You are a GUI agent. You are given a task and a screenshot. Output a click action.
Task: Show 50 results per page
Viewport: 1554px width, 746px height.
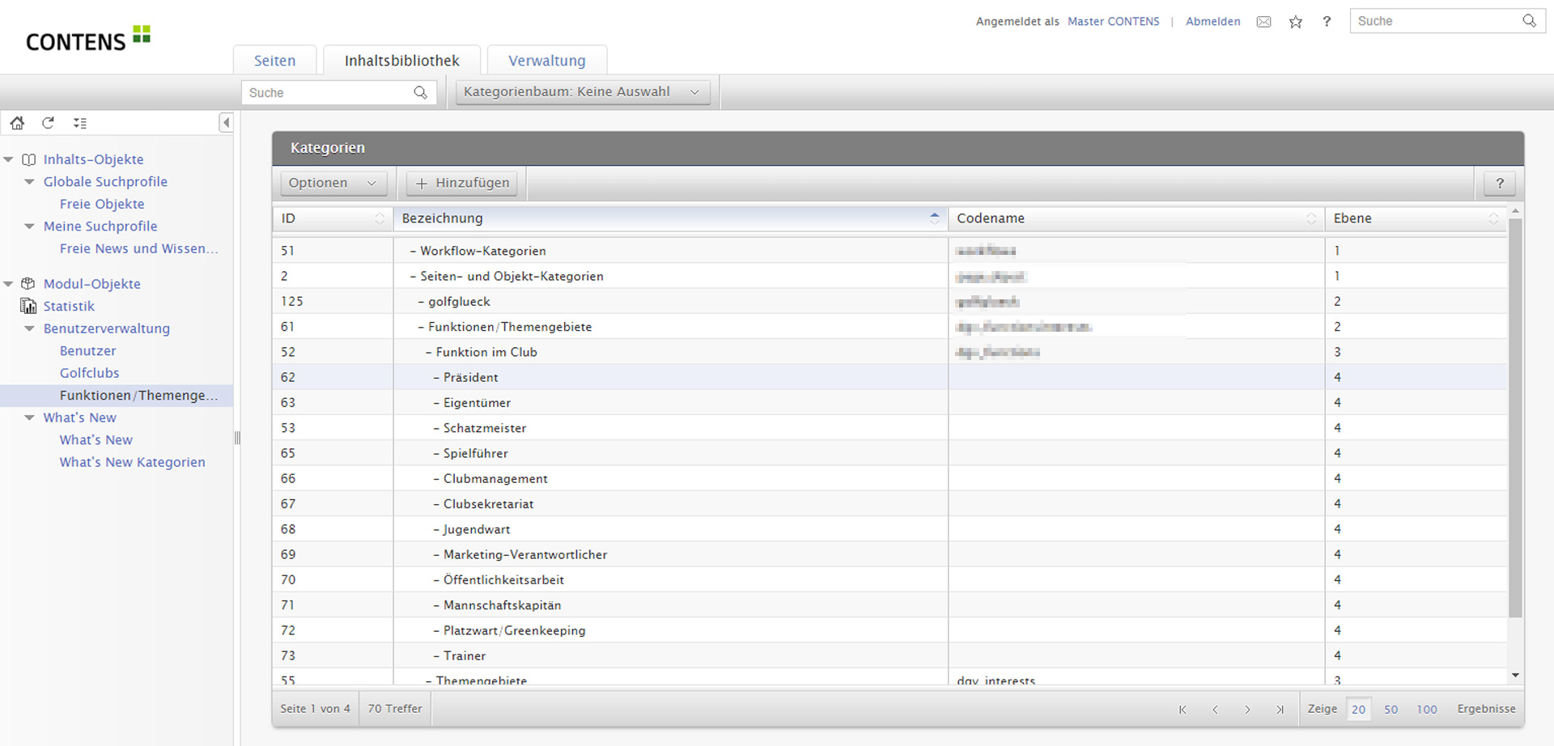(x=1391, y=710)
